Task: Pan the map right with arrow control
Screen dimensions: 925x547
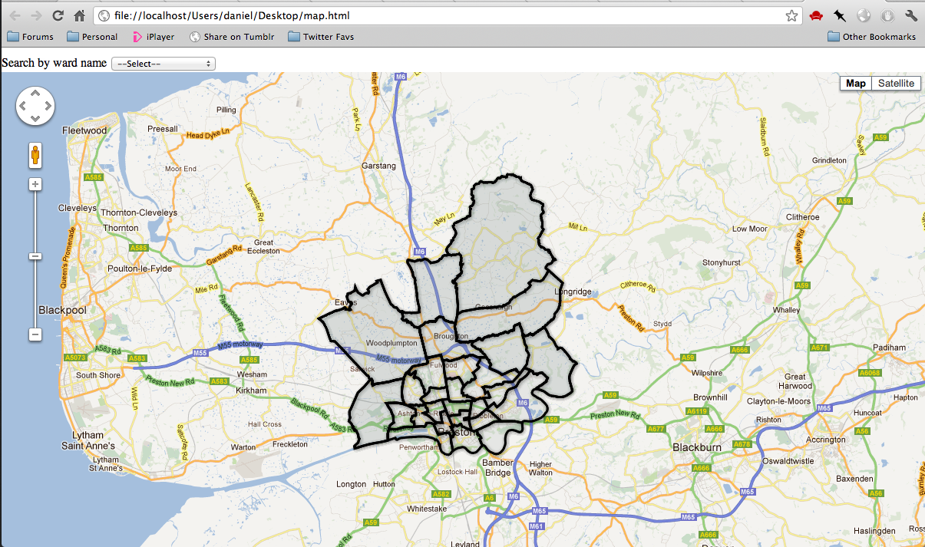Action: coord(48,106)
